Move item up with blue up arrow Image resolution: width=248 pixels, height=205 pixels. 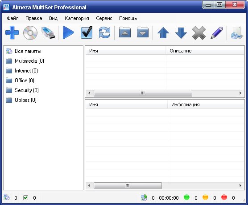click(163, 33)
